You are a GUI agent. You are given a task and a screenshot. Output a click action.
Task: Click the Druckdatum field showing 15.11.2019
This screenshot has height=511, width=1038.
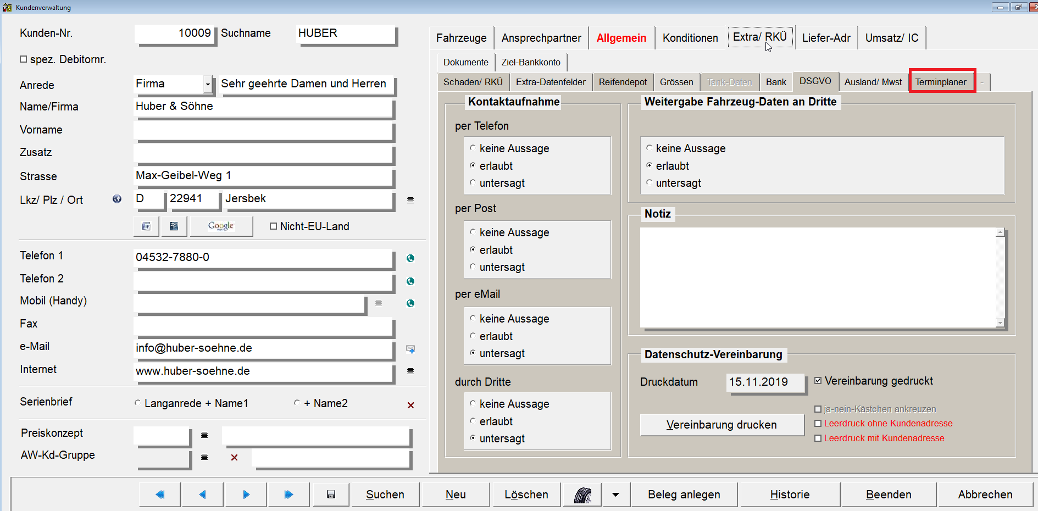coord(765,382)
